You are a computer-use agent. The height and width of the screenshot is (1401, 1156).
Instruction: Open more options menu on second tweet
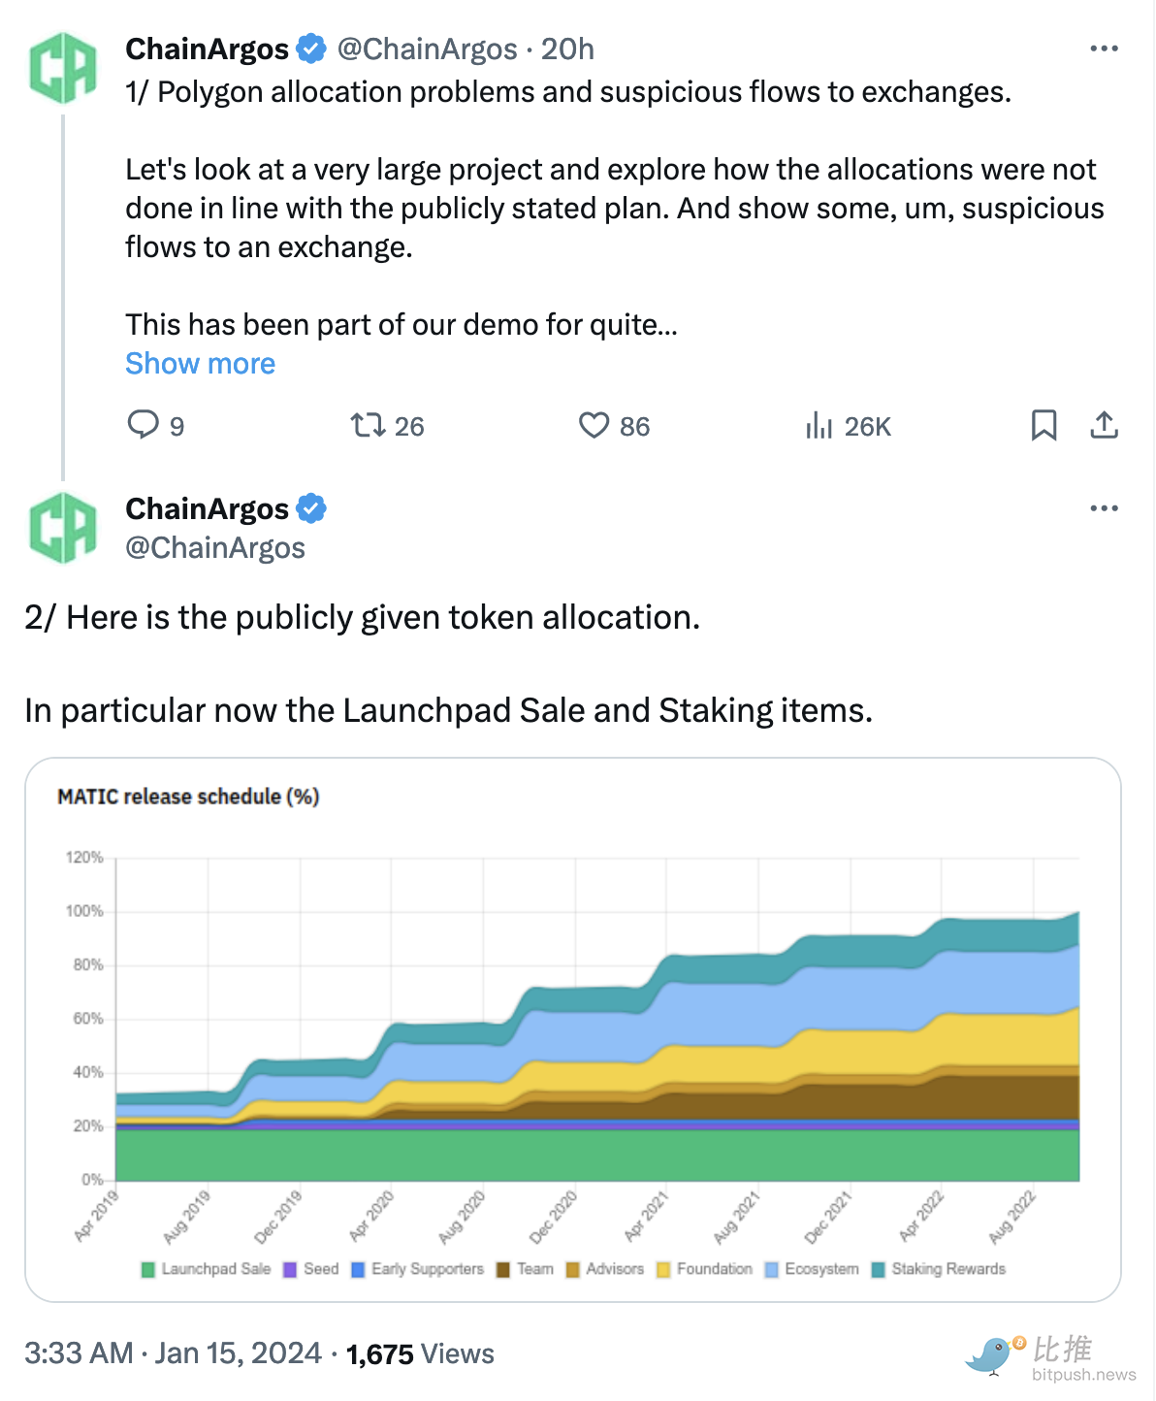pos(1104,508)
